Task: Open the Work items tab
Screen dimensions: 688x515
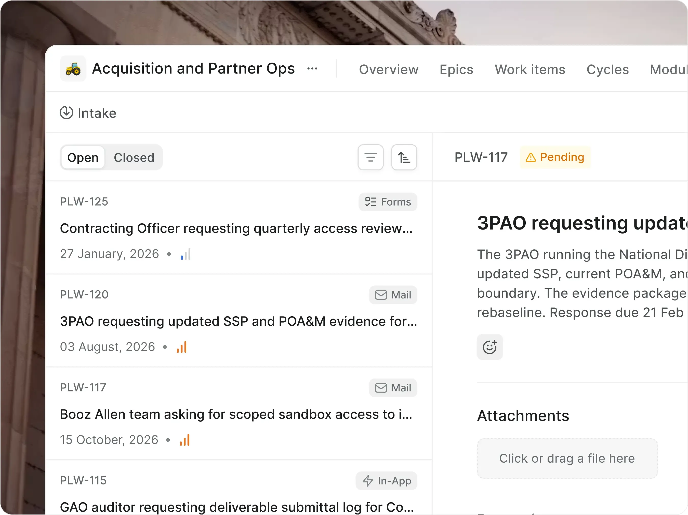Action: click(x=530, y=69)
